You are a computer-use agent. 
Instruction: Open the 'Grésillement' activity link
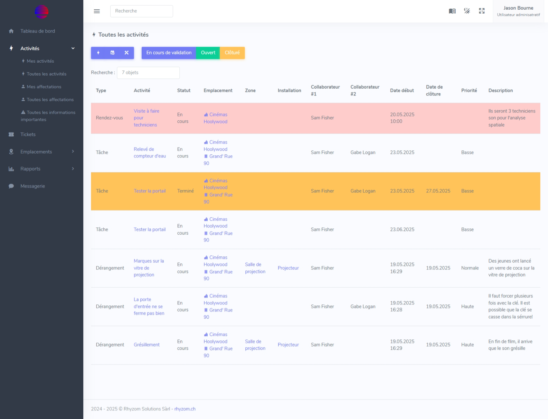coord(147,345)
